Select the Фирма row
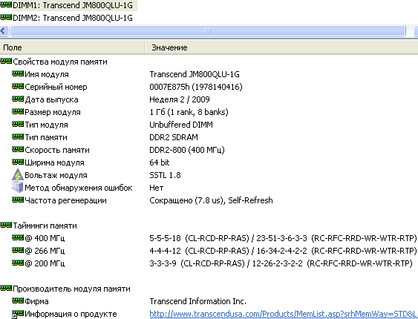Viewport: 418px width, 319px height. tap(209, 301)
